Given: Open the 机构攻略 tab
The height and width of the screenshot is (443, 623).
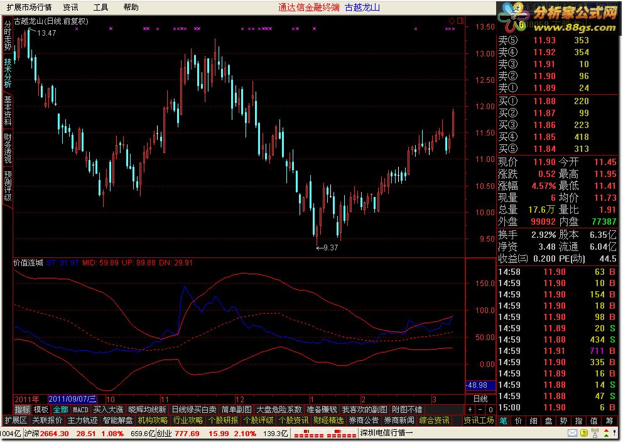Looking at the screenshot, I should tap(153, 420).
